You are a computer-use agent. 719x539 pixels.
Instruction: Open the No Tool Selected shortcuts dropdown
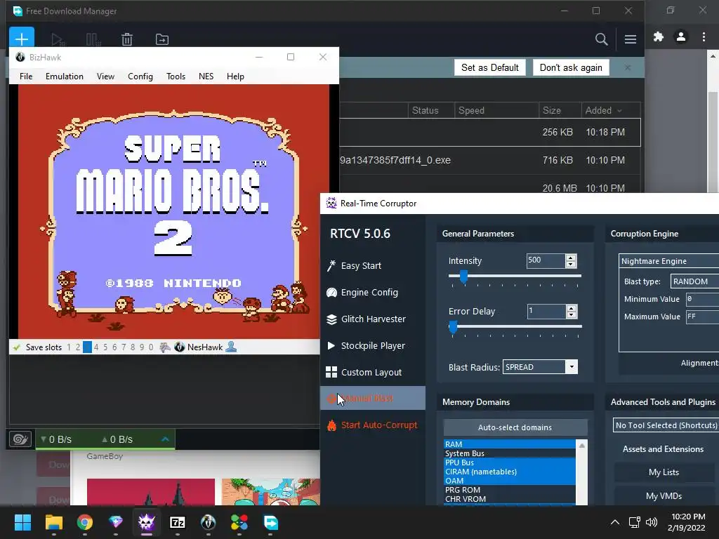666,425
